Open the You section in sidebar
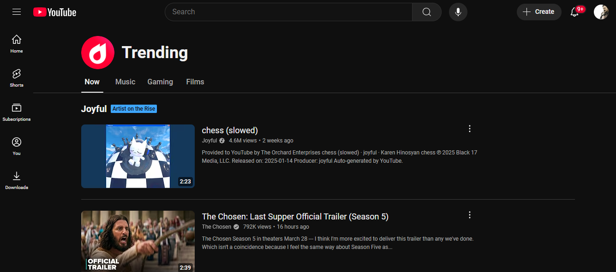Viewport: 616px width, 272px height. coord(17,146)
